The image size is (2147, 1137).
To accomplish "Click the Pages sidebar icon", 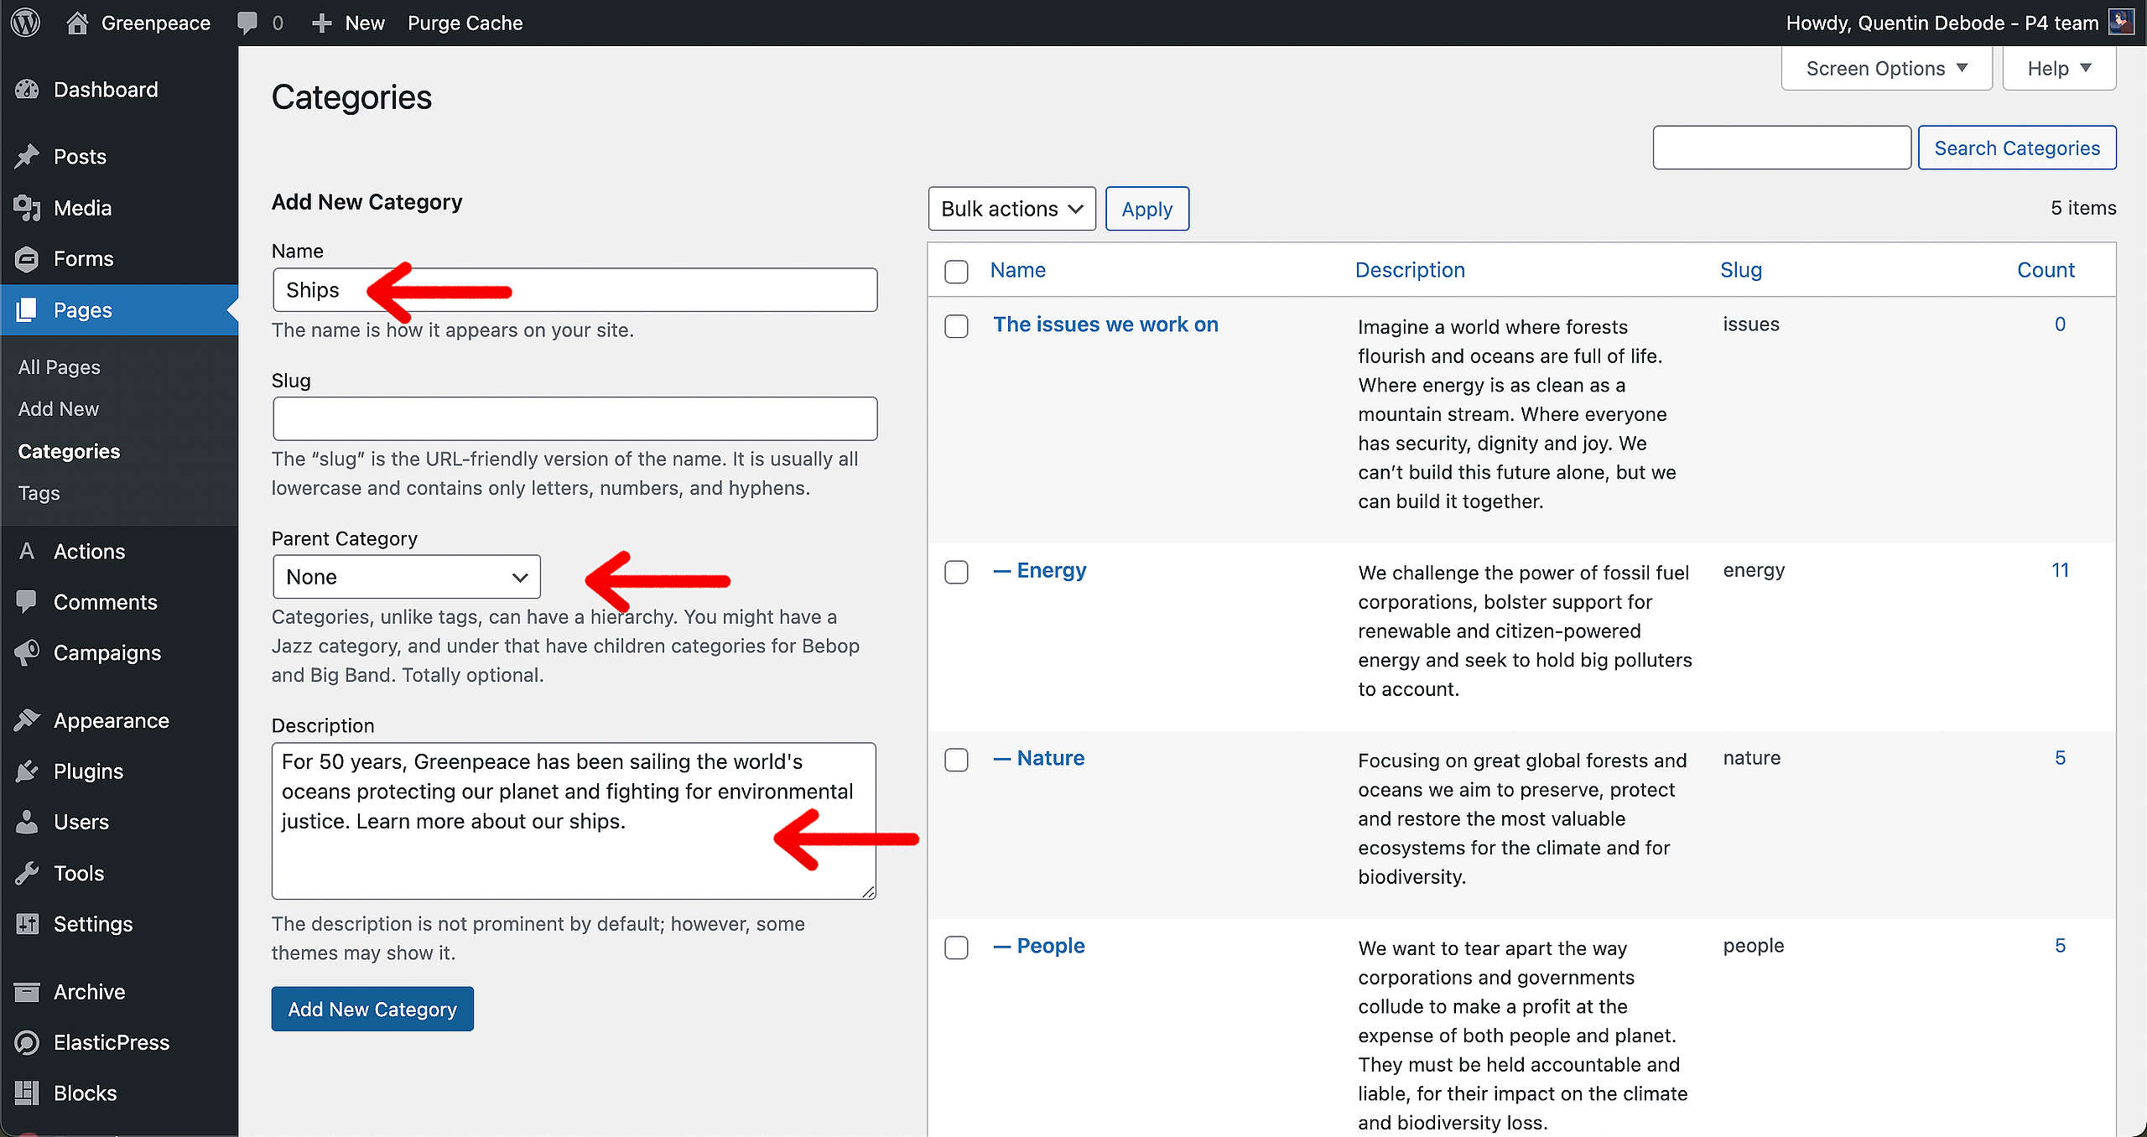I will (x=27, y=310).
